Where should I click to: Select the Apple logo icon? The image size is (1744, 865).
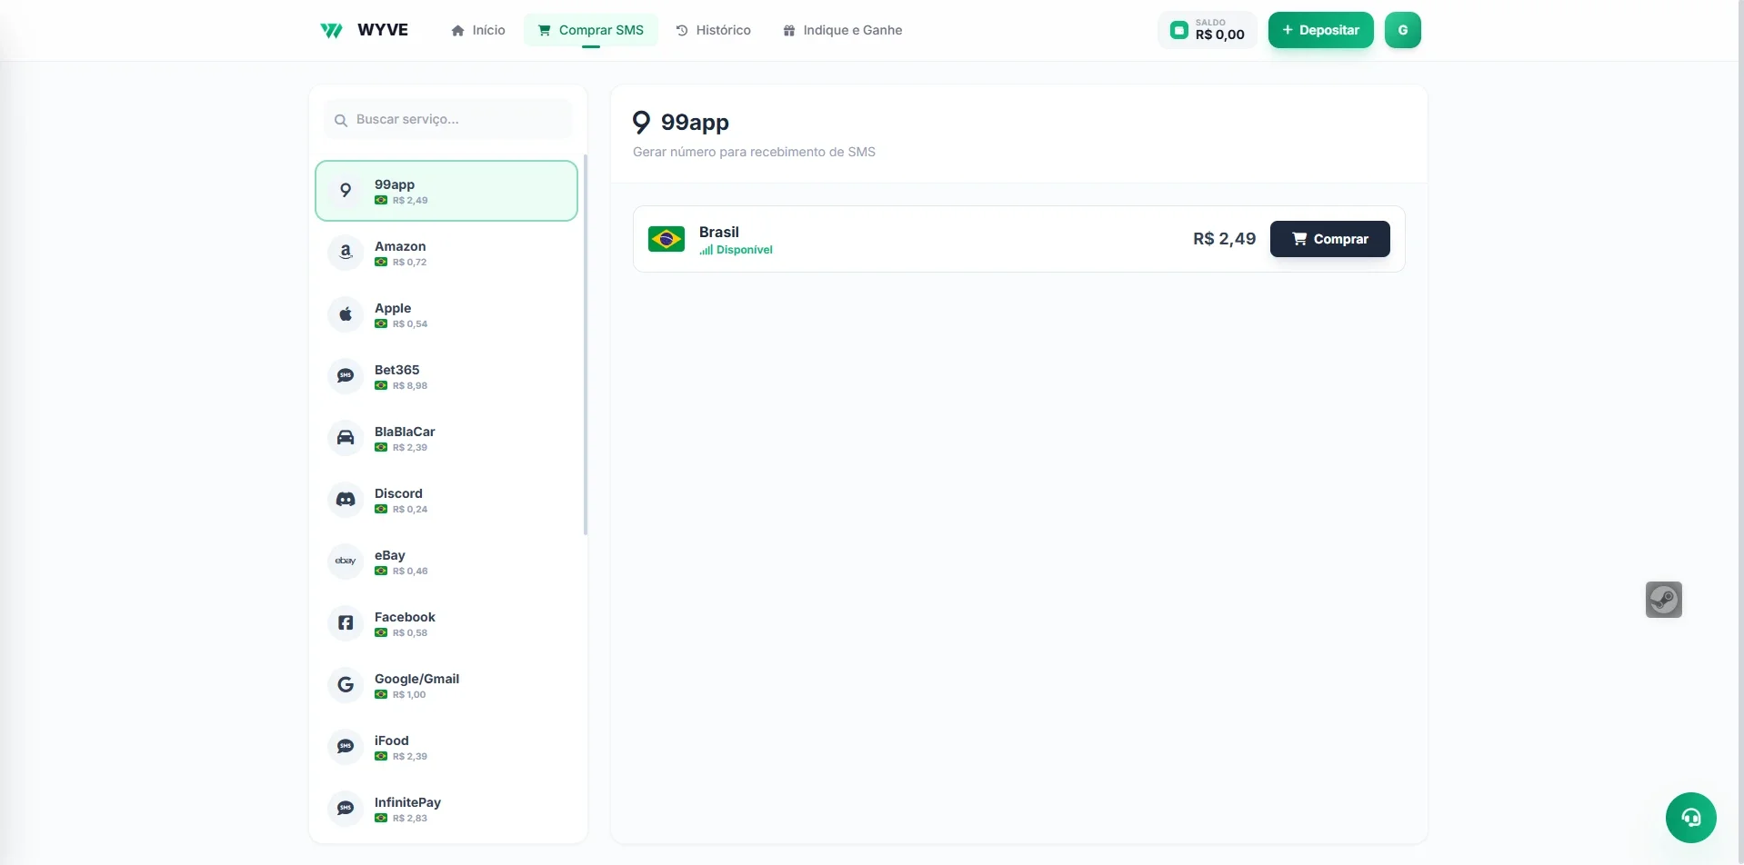[x=346, y=314]
